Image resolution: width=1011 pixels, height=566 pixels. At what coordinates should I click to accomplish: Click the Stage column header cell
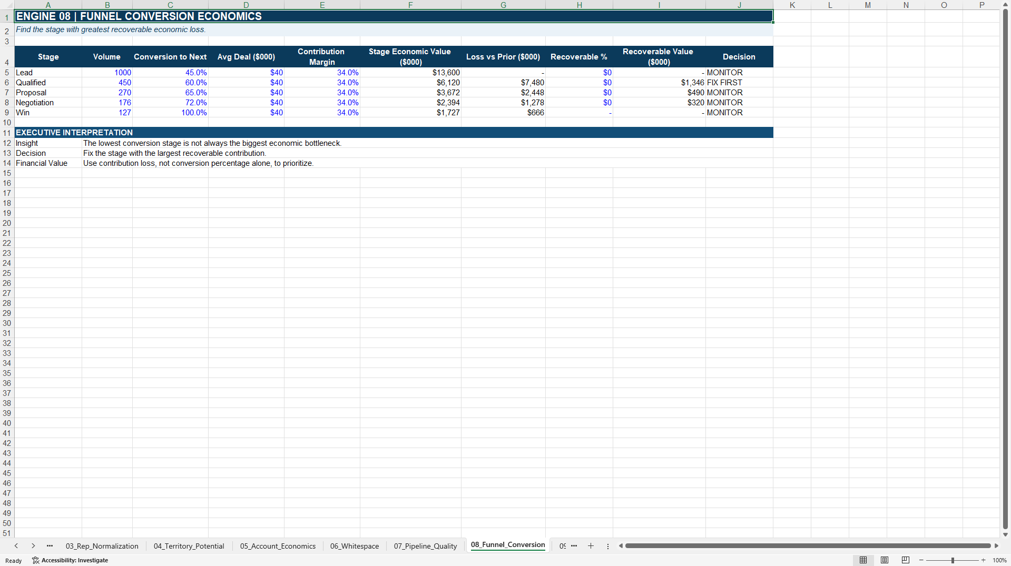48,57
